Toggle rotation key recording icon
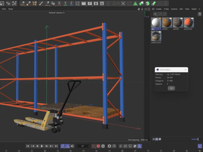 125,146
